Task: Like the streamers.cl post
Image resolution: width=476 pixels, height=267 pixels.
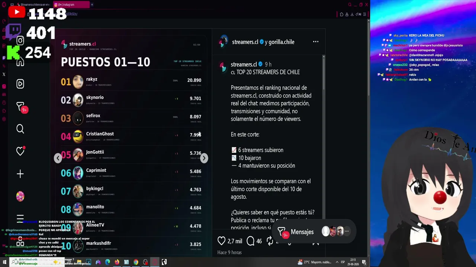Action: [221, 241]
